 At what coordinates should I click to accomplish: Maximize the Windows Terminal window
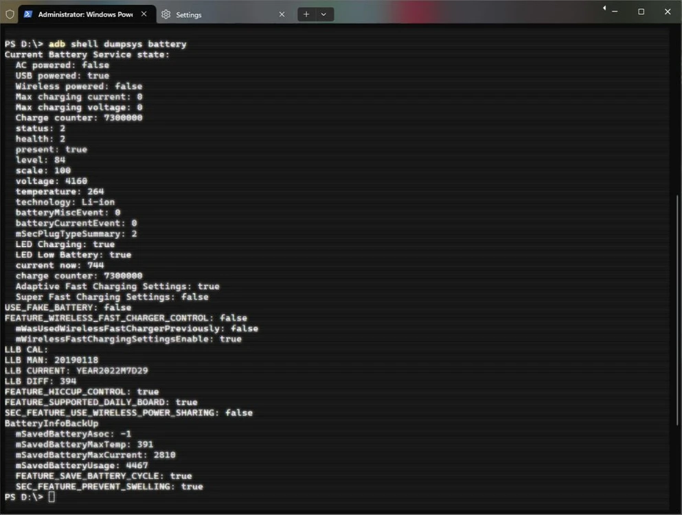641,12
